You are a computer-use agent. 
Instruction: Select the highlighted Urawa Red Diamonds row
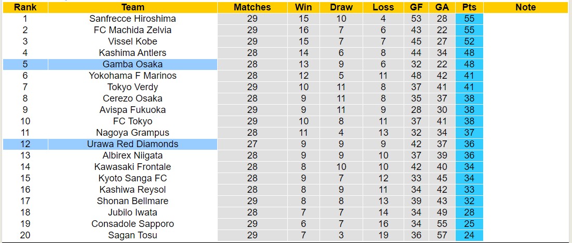pyautogui.click(x=132, y=144)
